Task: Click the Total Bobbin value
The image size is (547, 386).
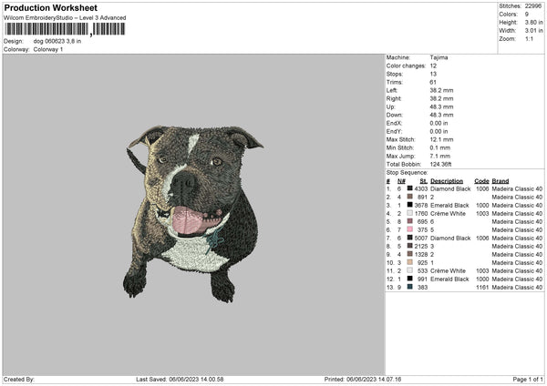Action: pos(440,164)
